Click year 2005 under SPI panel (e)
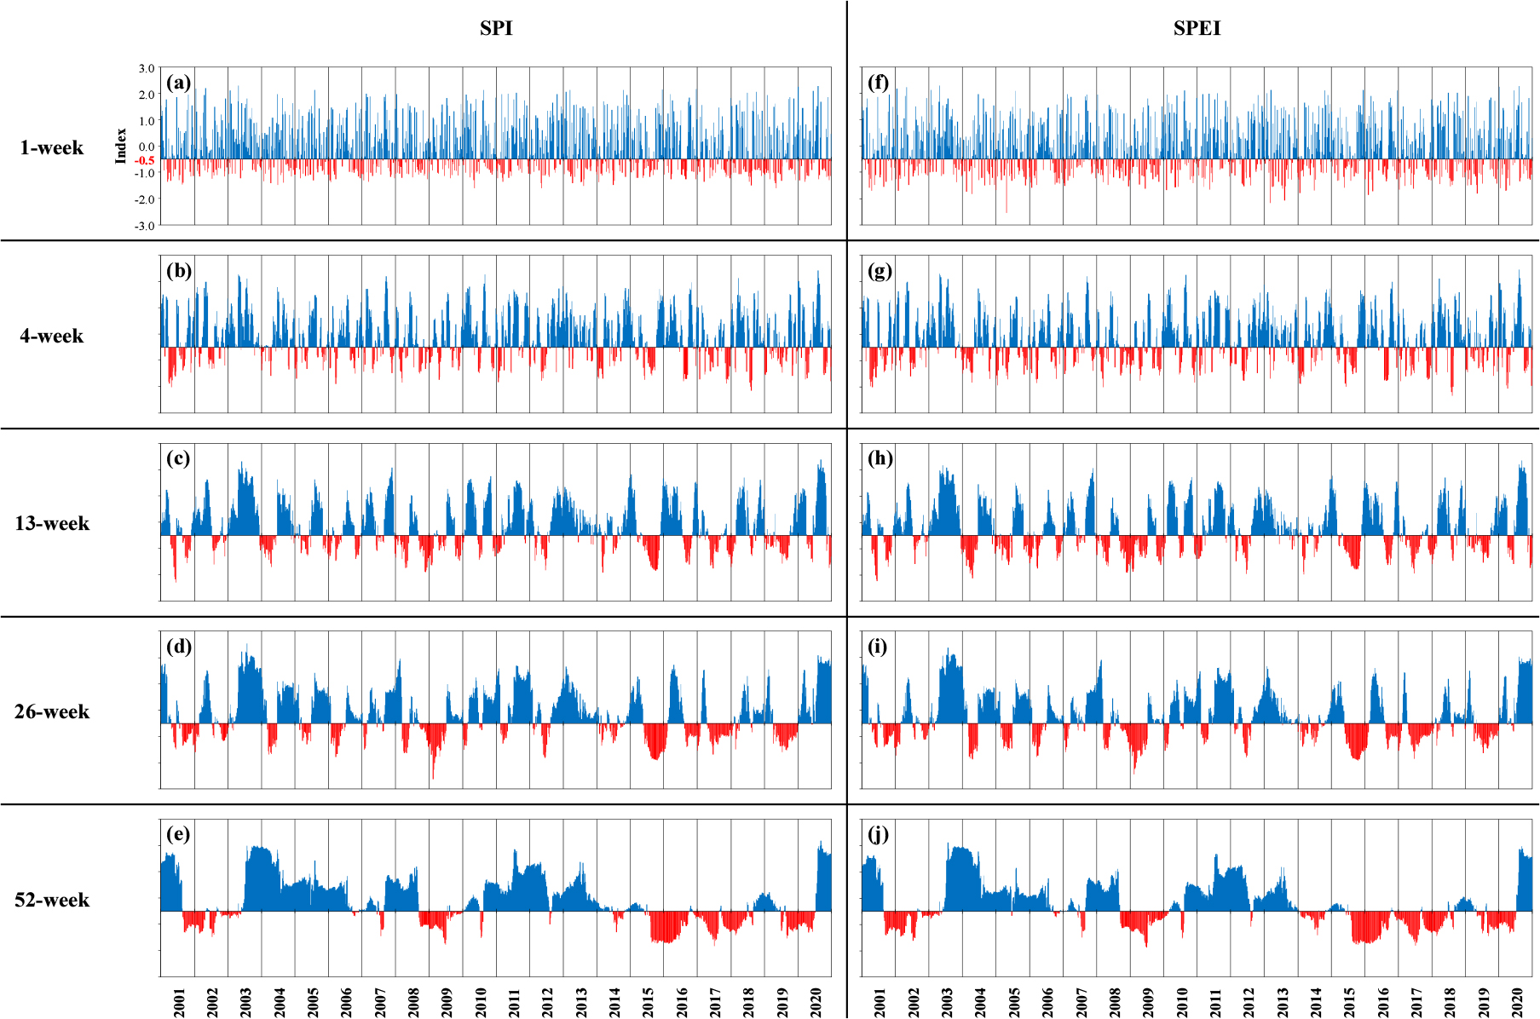Screen dimensions: 1540x1019 [x=314, y=1002]
